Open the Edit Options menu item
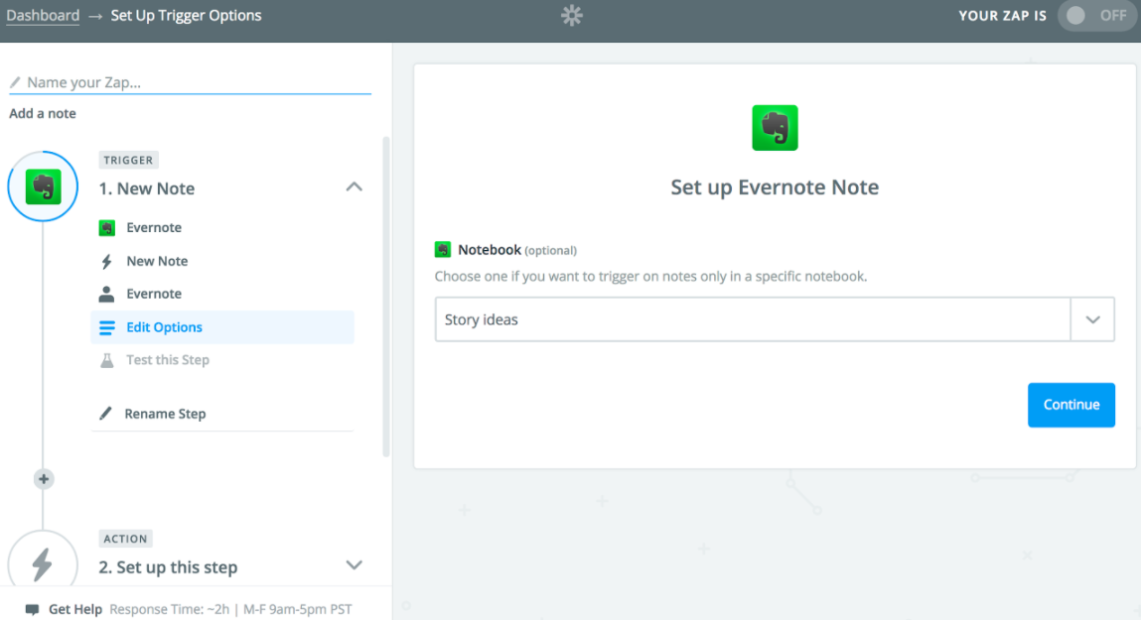 click(x=221, y=327)
